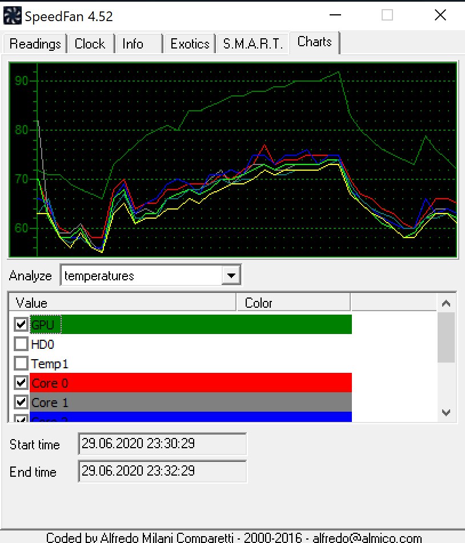This screenshot has width=465, height=543.
Task: Open the Analyze temperatures dropdown arrow
Action: pos(231,276)
